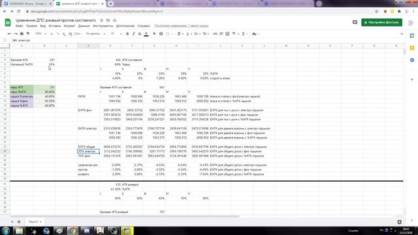Go to Google Sheets home
Screen dimensions: 418x235
pyautogui.click(x=8, y=22)
